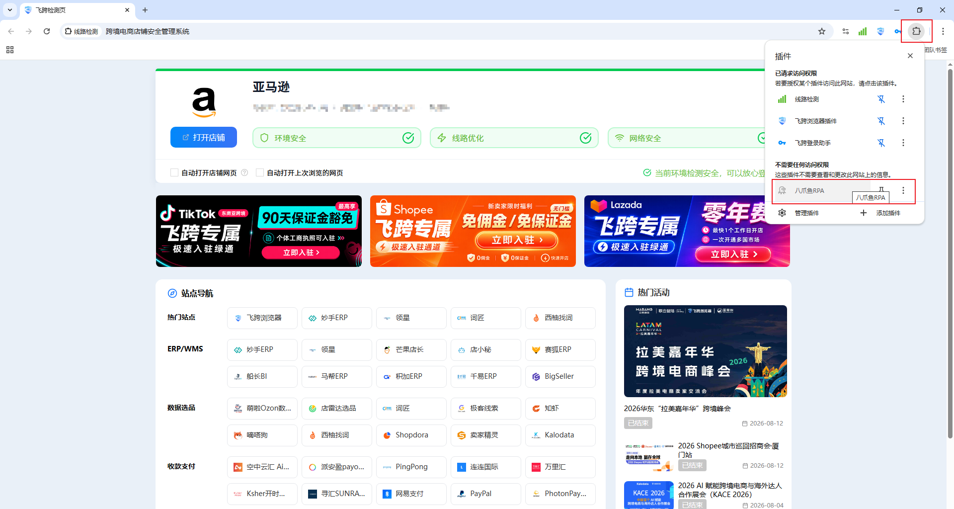Open more options for 飞跨登录助手 extension
954x509 pixels.
click(903, 143)
